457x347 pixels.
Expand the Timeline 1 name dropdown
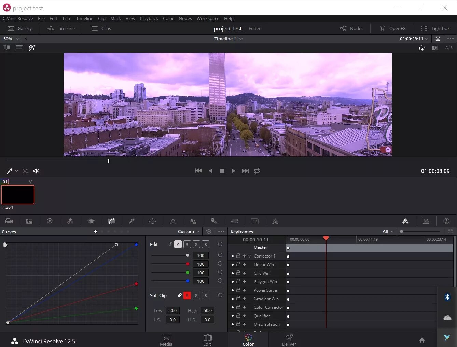[x=241, y=39]
